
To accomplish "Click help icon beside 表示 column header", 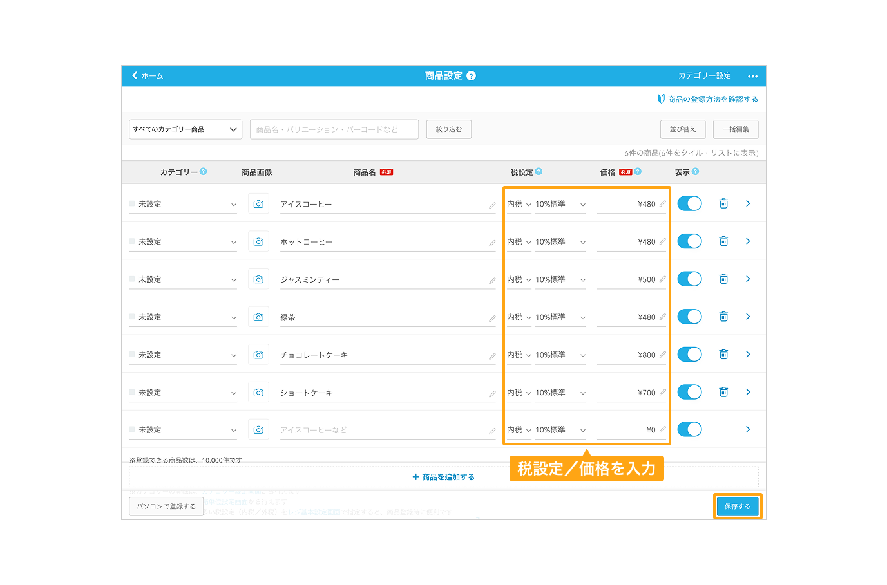I will click(695, 171).
